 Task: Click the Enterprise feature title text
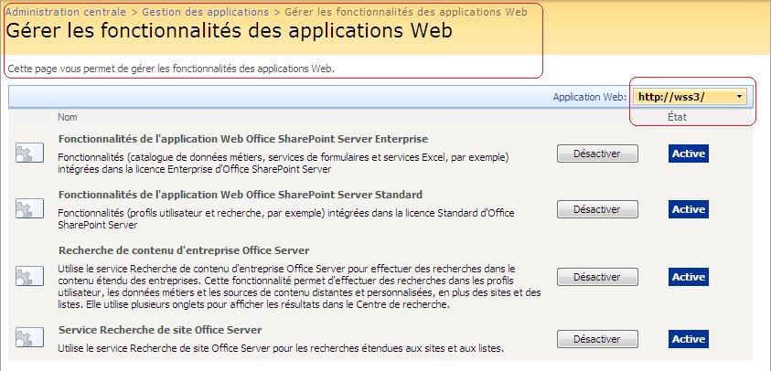click(242, 139)
